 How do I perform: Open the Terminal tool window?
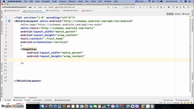[x=18, y=100]
